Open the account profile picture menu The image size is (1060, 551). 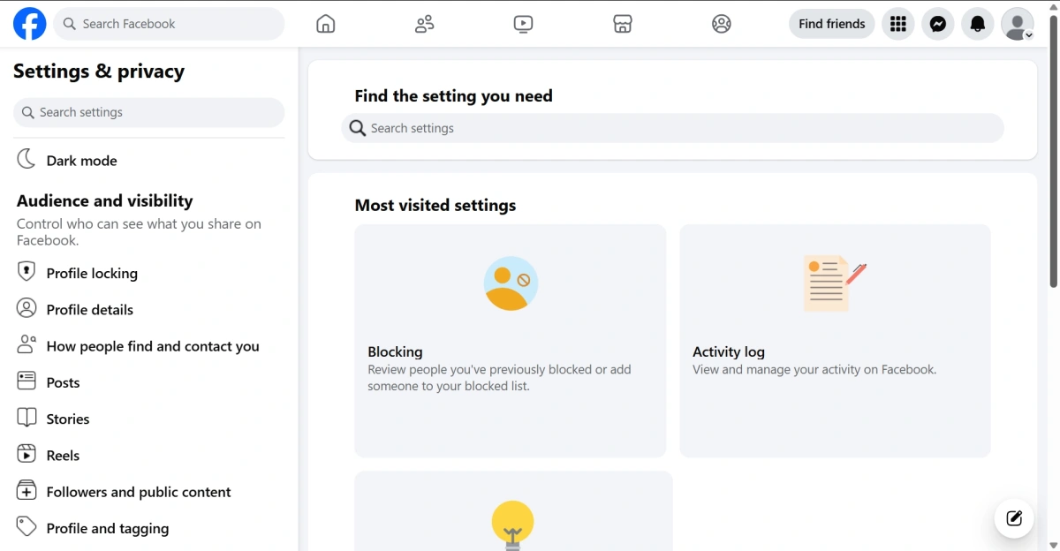[1018, 24]
